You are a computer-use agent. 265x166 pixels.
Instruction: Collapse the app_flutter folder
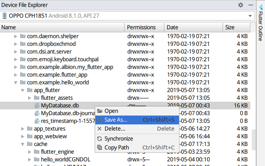point(23,90)
